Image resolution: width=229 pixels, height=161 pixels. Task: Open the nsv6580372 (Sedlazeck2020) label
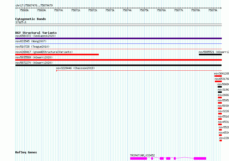pos(36,36)
